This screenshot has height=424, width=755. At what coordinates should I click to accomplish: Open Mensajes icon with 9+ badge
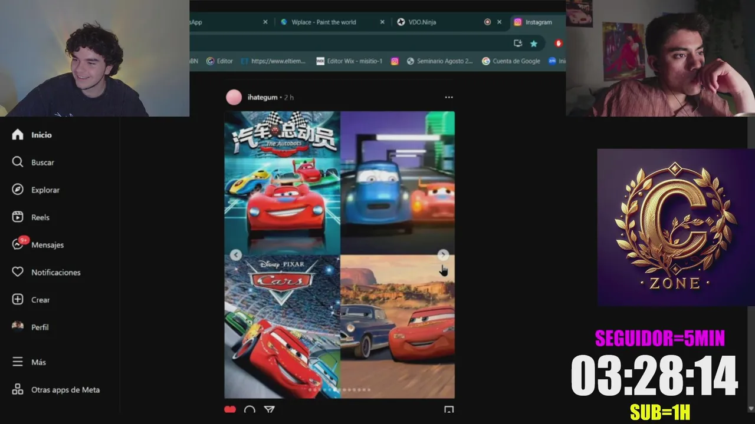tap(19, 243)
